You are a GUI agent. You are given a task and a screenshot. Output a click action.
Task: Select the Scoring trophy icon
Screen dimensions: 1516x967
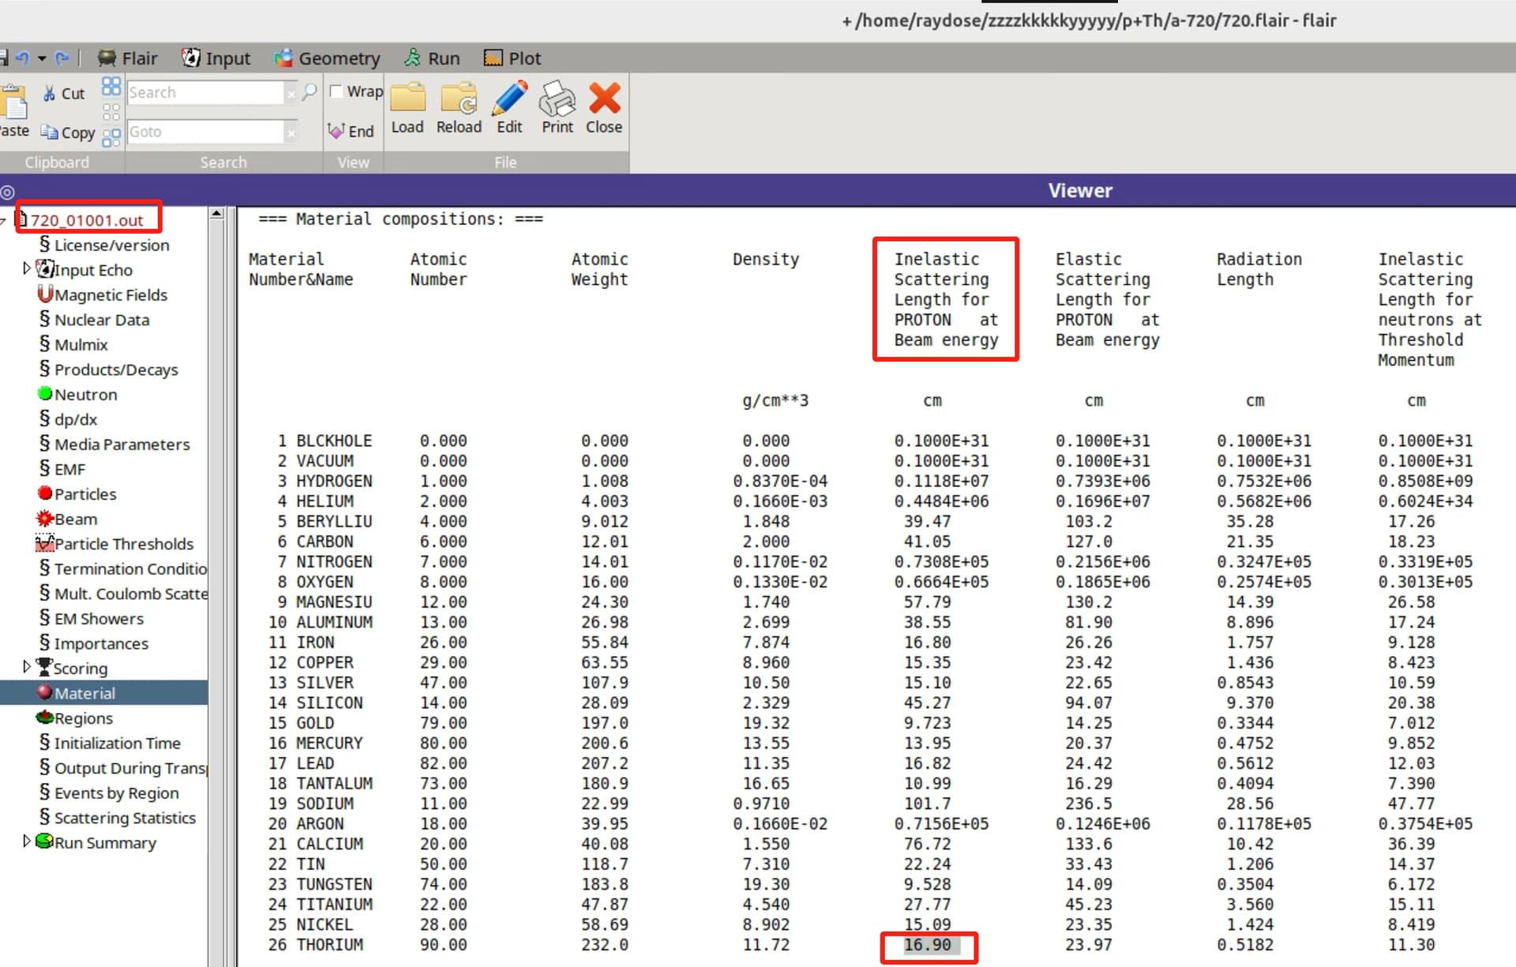tap(44, 667)
